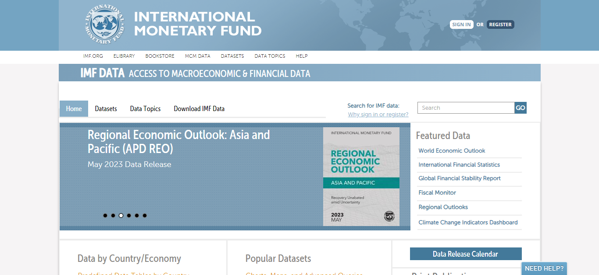Viewport: 599px width, 275px height.
Task: Switch to the Data Topics tab
Action: tap(145, 109)
